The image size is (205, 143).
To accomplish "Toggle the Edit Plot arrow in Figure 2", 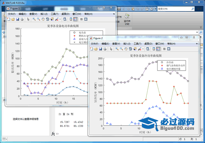I will click(111, 49).
